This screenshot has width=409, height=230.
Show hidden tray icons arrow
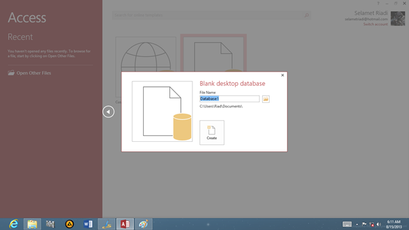(357, 224)
